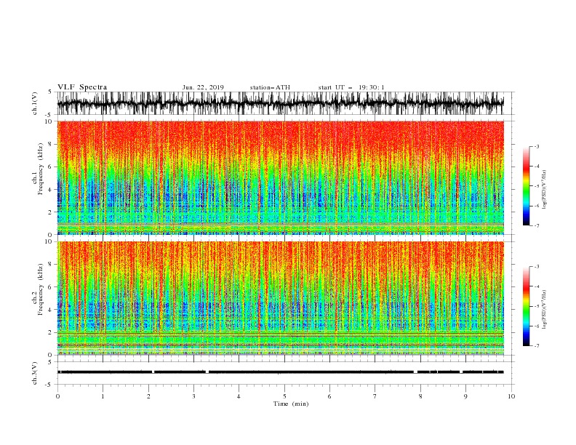
Task: Click the time axis tick "4"
Action: pyautogui.click(x=239, y=396)
